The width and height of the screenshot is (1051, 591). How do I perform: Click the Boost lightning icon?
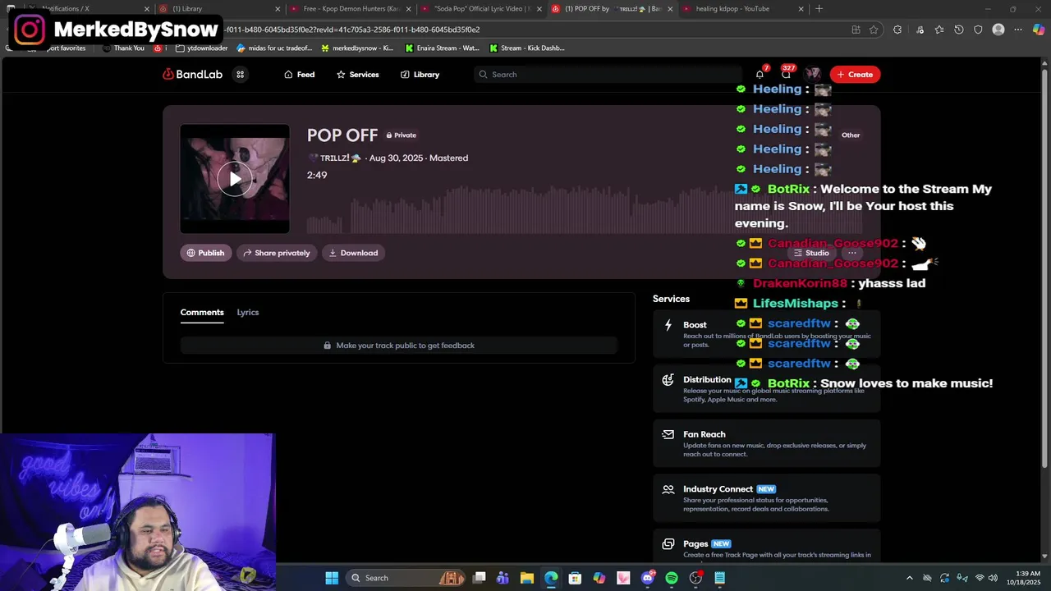pos(668,324)
